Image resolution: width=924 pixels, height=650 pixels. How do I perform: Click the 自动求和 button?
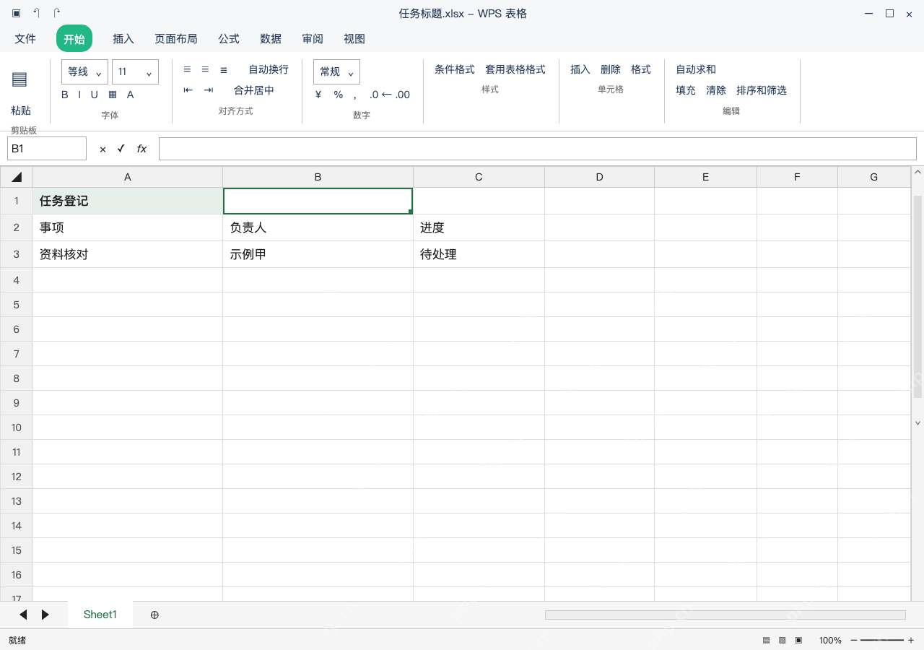(696, 69)
